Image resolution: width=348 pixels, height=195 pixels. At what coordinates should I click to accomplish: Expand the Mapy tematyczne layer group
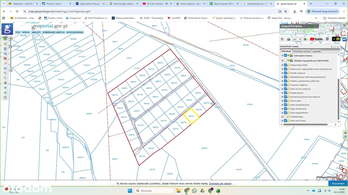tap(282, 109)
